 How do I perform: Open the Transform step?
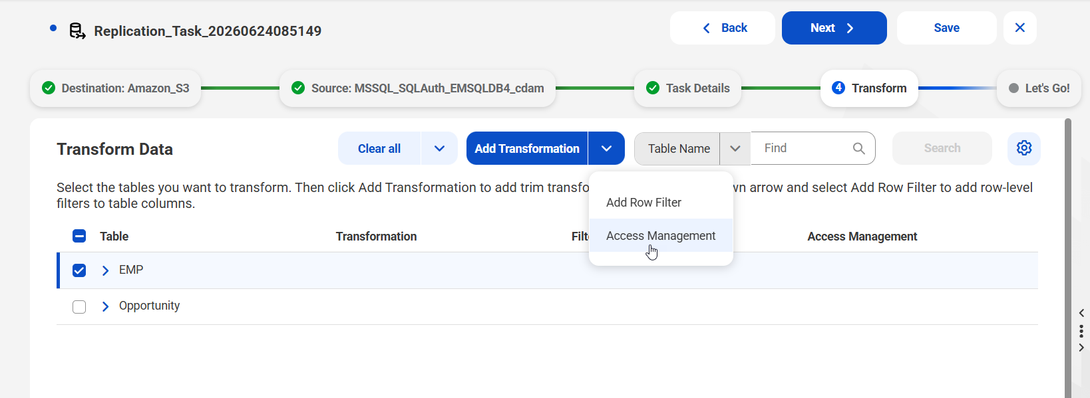click(x=869, y=88)
